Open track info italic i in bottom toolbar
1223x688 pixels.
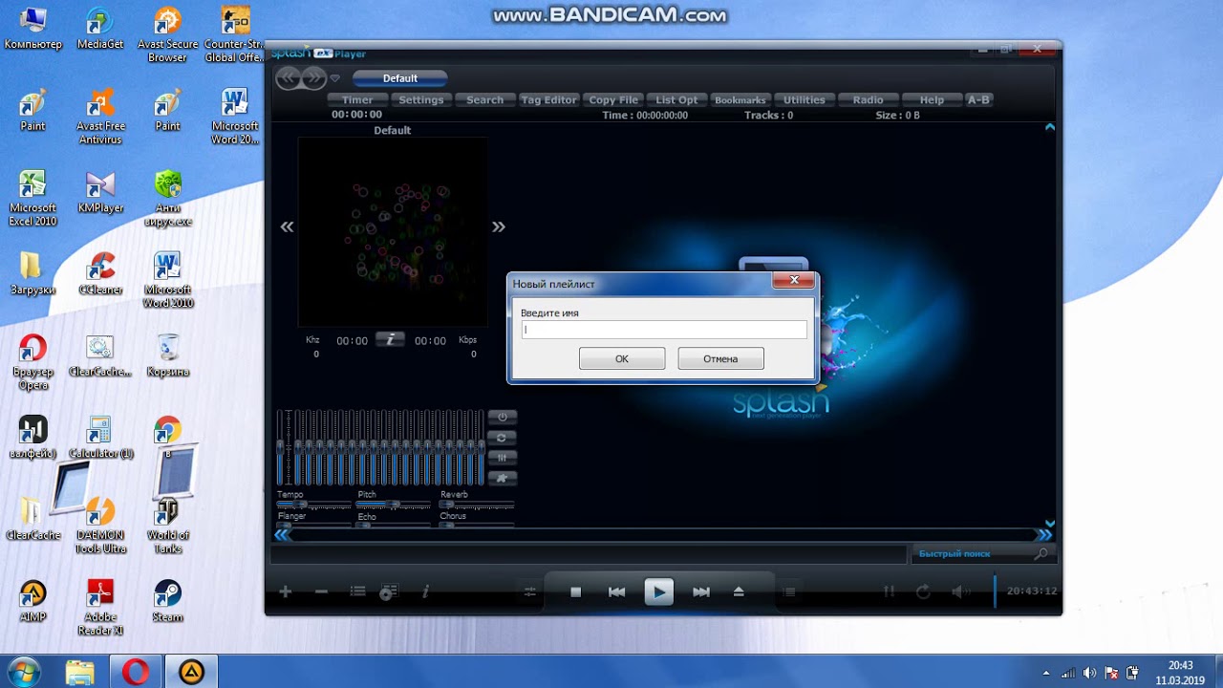pos(425,592)
